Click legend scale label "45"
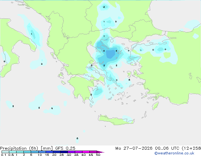Viewport: 201px width, 156px height. pyautogui.click(x=91, y=155)
